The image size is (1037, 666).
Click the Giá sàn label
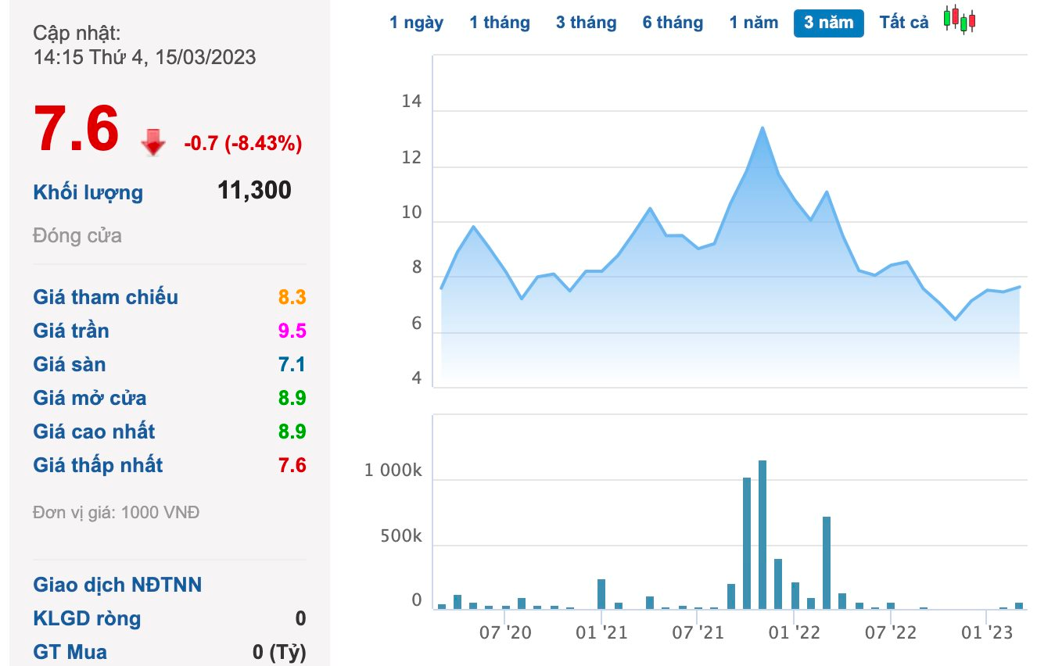pyautogui.click(x=70, y=364)
